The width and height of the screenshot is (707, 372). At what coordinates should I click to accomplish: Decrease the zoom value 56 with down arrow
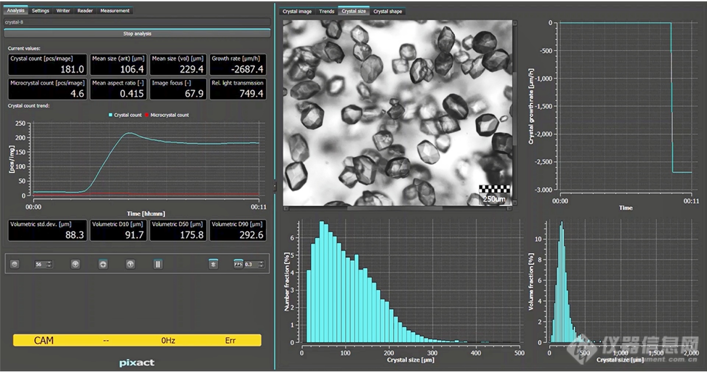49,266
